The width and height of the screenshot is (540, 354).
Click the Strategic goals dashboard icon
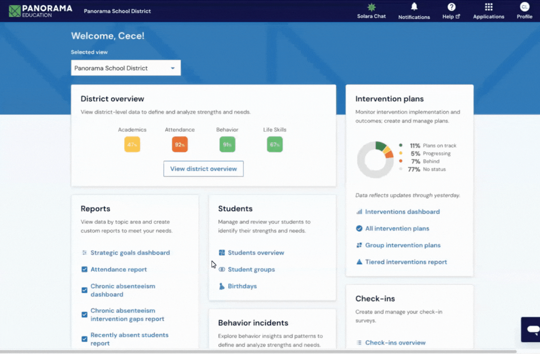84,253
